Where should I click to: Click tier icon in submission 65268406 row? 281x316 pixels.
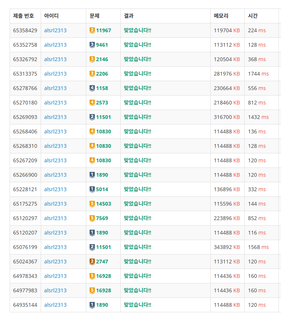coord(92,132)
